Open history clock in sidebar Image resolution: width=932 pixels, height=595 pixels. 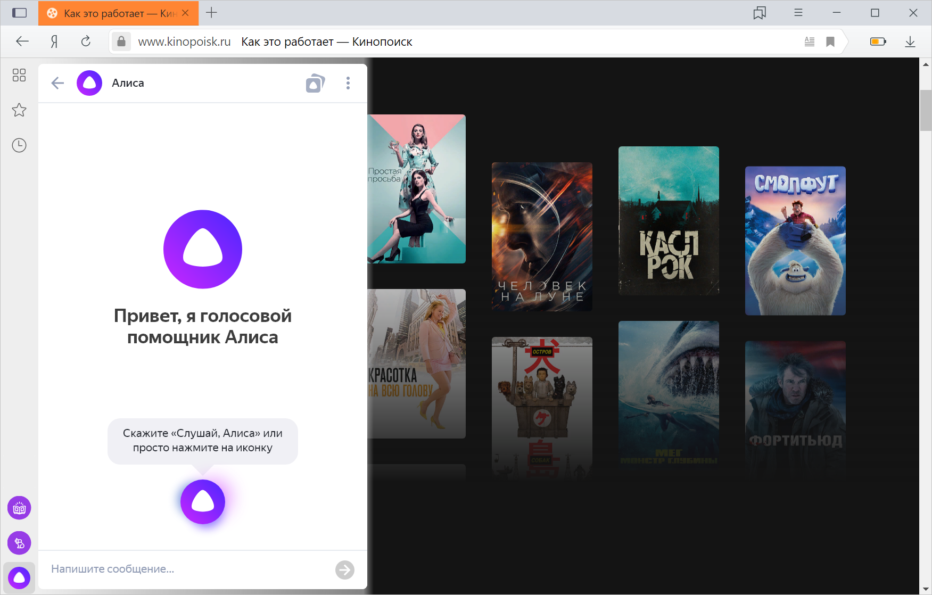coord(19,145)
